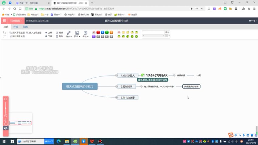Switch to the 视图 tab
The width and height of the screenshot is (258, 145).
point(25,27)
